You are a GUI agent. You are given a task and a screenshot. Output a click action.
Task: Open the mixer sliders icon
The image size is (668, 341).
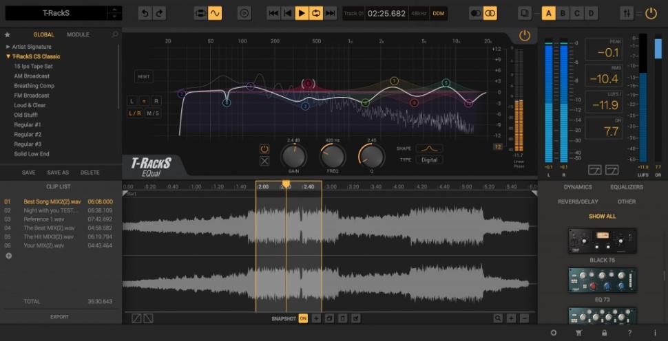pyautogui.click(x=627, y=13)
